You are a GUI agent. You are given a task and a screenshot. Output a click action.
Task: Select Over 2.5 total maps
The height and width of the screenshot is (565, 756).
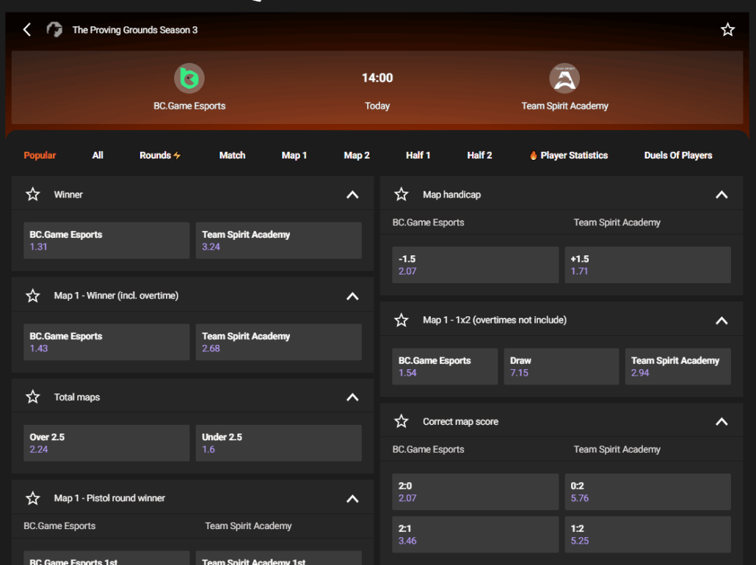coord(106,443)
